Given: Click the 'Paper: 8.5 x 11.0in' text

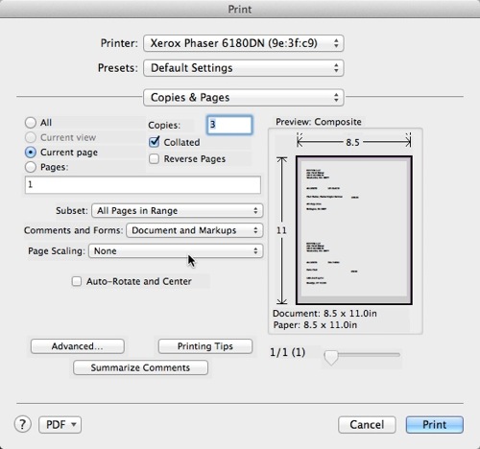Looking at the screenshot, I should 315,325.
